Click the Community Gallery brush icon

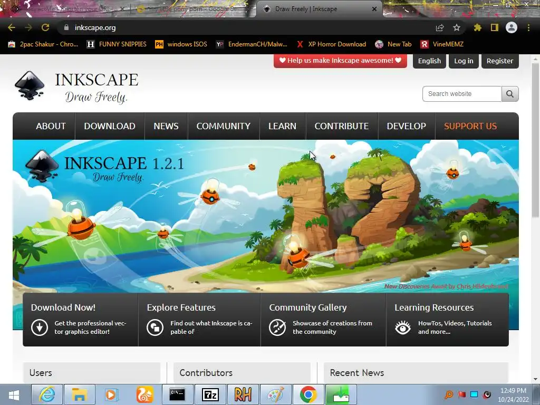pos(277,327)
